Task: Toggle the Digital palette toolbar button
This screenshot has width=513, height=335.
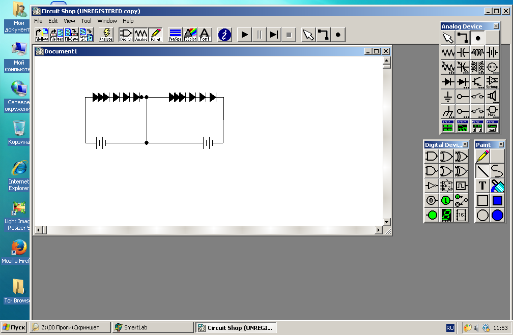Action: coord(126,35)
